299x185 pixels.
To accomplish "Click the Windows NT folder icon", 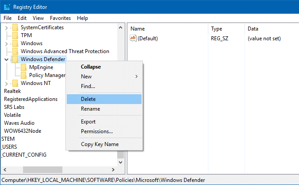I will coord(15,83).
